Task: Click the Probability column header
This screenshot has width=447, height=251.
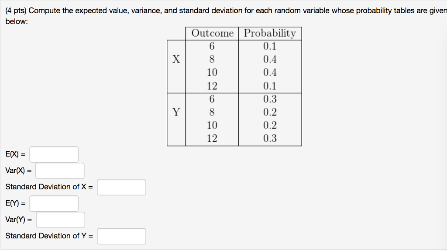Action: pyautogui.click(x=270, y=33)
